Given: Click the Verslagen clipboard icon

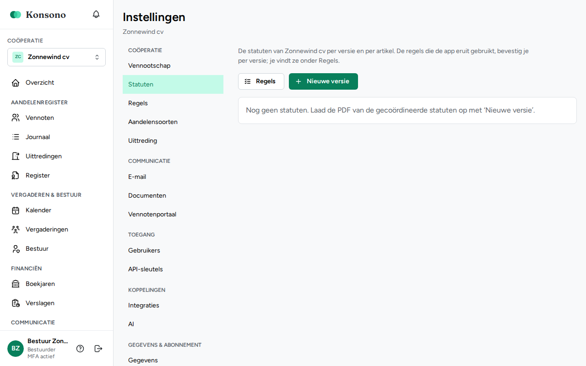Looking at the screenshot, I should pos(16,303).
